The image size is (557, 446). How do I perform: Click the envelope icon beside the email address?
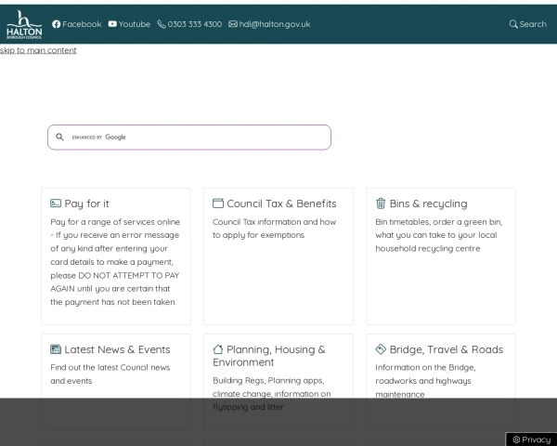pyautogui.click(x=233, y=24)
